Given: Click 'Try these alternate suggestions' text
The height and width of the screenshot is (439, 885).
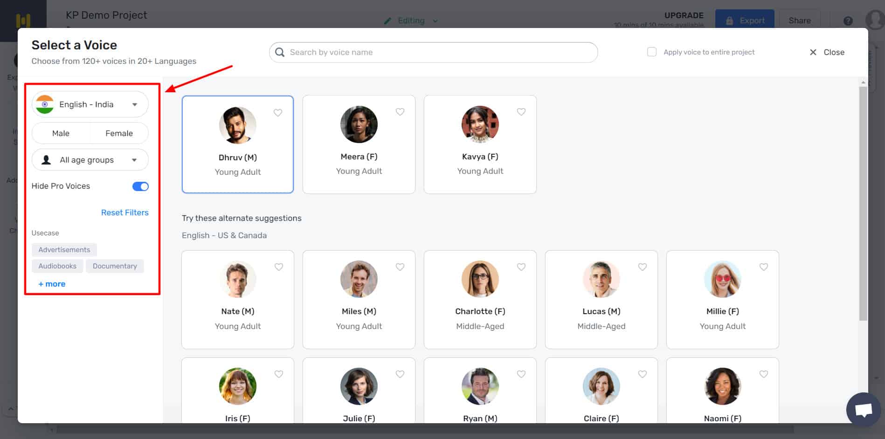Looking at the screenshot, I should point(242,218).
